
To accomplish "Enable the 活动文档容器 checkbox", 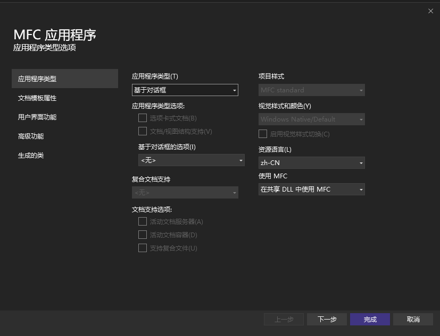I will (x=142, y=235).
